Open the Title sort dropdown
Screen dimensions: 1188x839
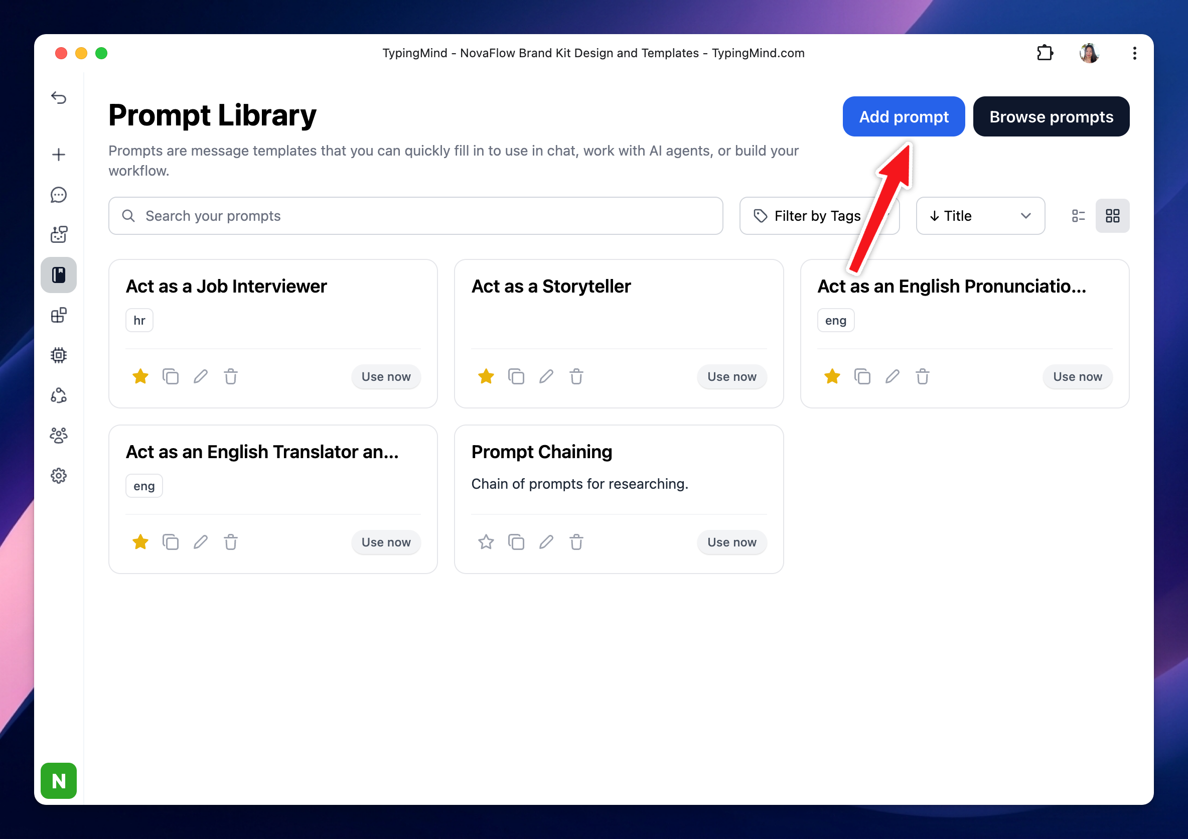980,216
